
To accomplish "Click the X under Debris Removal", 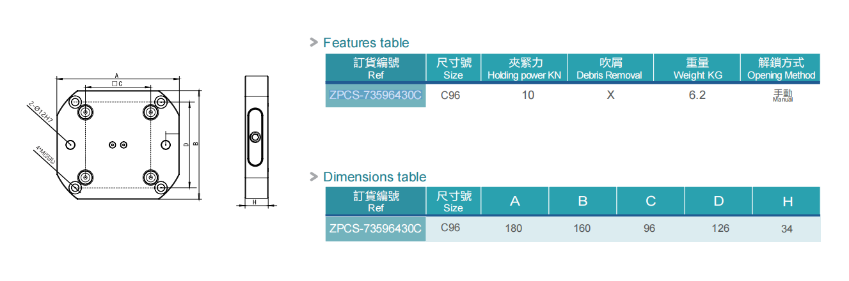I will click(610, 95).
